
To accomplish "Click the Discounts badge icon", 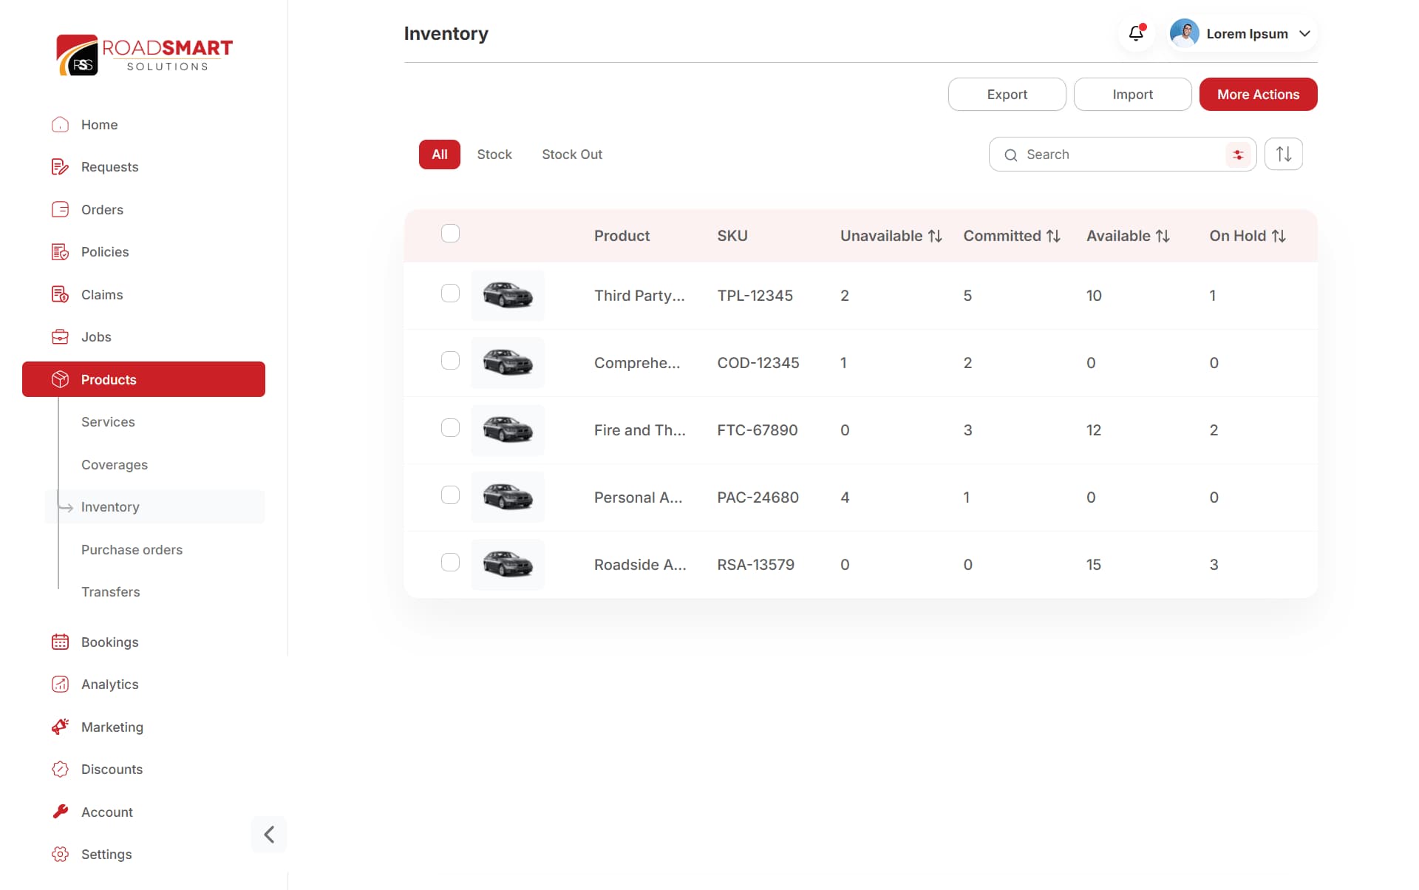I will pyautogui.click(x=60, y=769).
